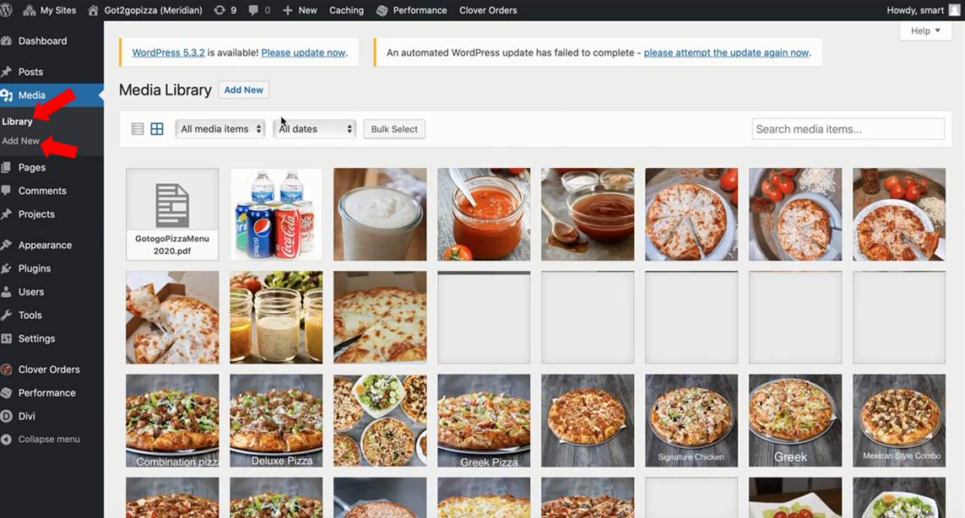Viewport: 965px width, 518px height.
Task: Open Settings in sidebar
Action: 36,337
